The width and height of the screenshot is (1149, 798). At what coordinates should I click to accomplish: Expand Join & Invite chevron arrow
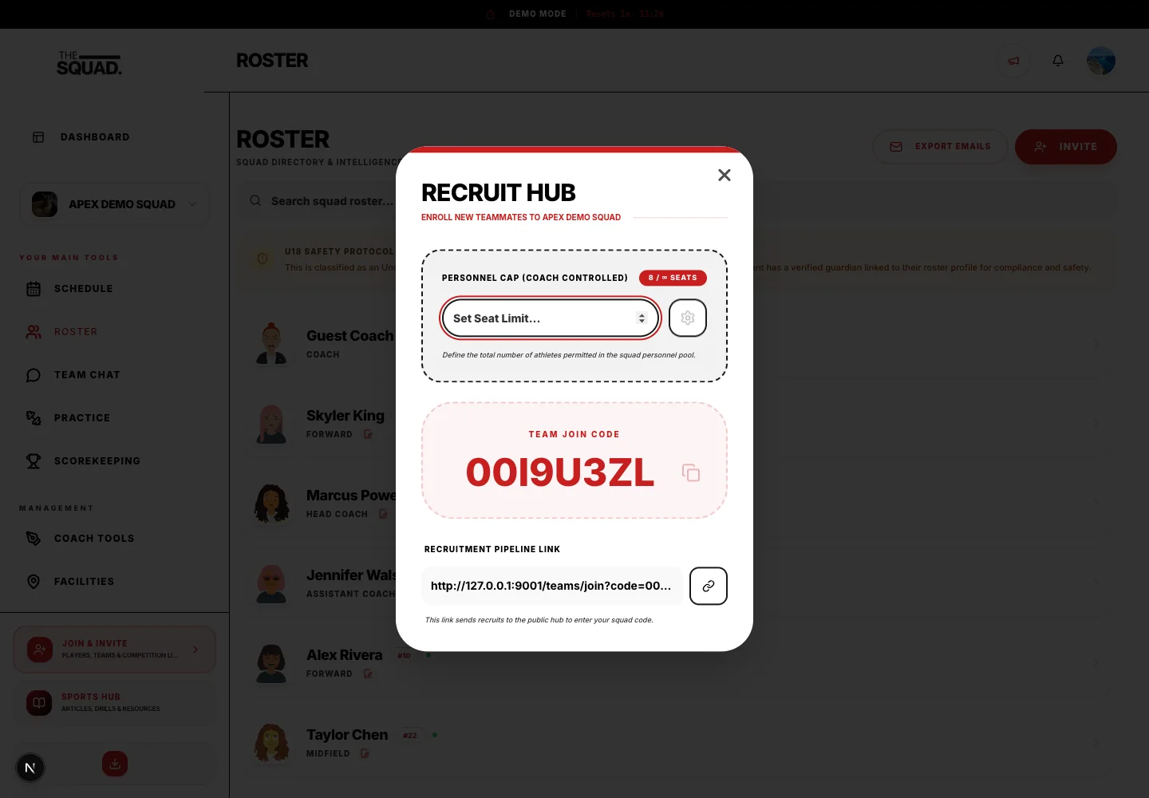click(x=195, y=650)
